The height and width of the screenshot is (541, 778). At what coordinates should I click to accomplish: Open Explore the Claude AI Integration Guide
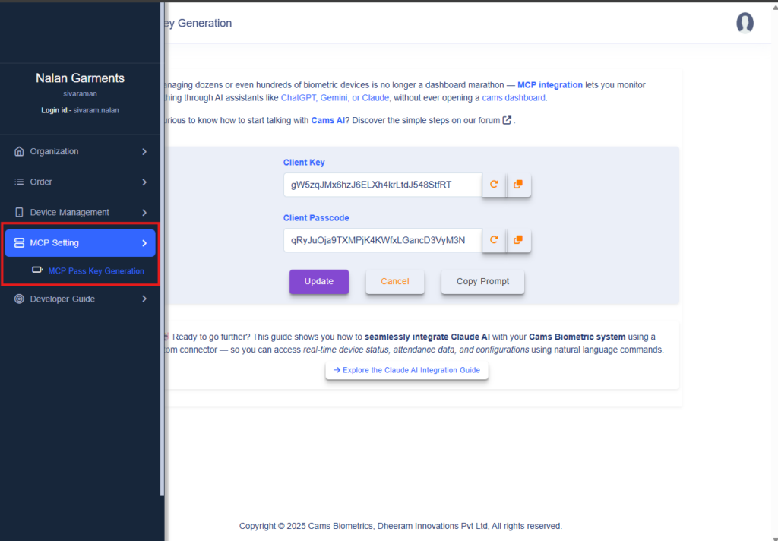406,370
